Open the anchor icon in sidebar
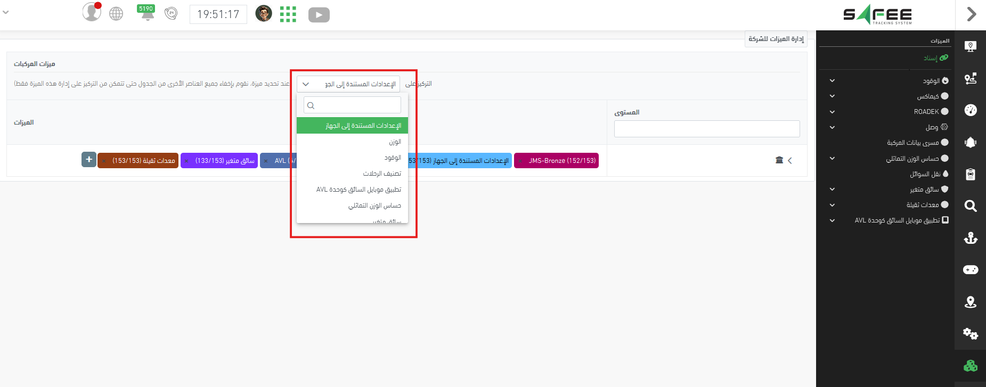Screen dimensions: 986x387 (x=971, y=238)
